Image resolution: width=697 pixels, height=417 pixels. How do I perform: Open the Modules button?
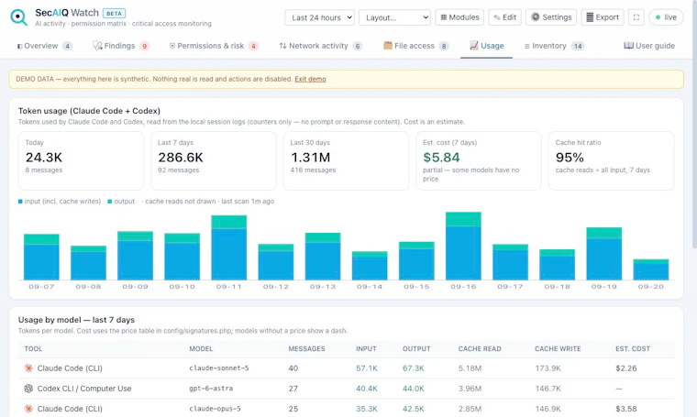coord(459,17)
